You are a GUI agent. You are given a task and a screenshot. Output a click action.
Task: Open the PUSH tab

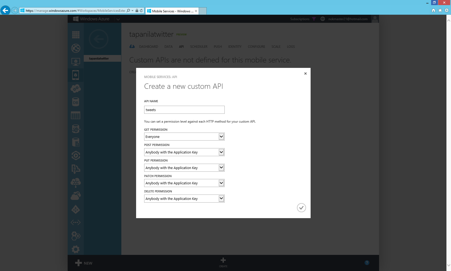(218, 47)
